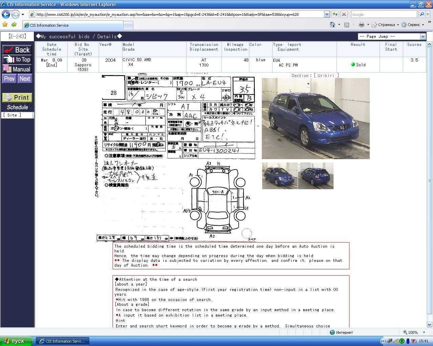Click the [ Site ] field
Screen dimensions: 433x346
[x=17, y=115]
